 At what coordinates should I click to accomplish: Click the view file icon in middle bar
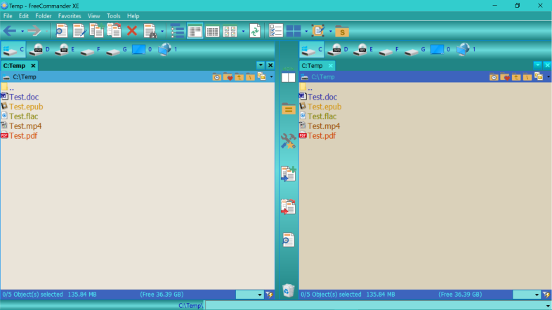click(x=289, y=240)
